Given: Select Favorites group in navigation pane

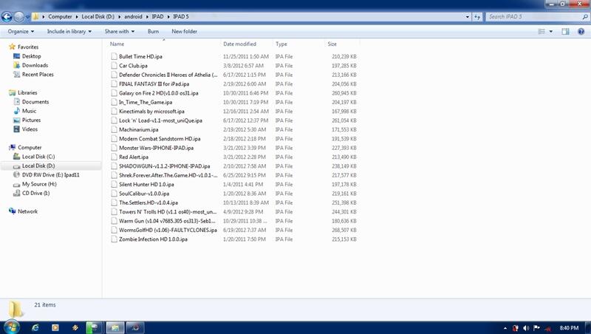Looking at the screenshot, I should (x=28, y=47).
